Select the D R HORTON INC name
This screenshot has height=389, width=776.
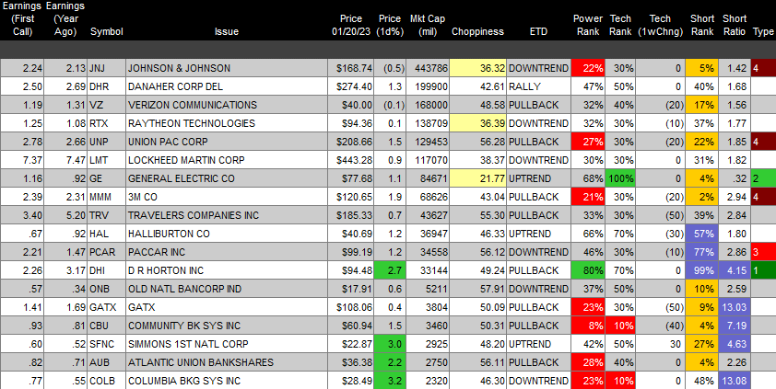click(166, 270)
